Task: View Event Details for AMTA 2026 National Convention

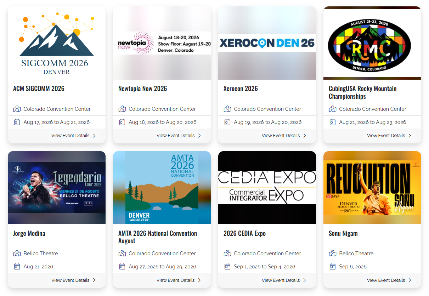Action: (x=179, y=280)
